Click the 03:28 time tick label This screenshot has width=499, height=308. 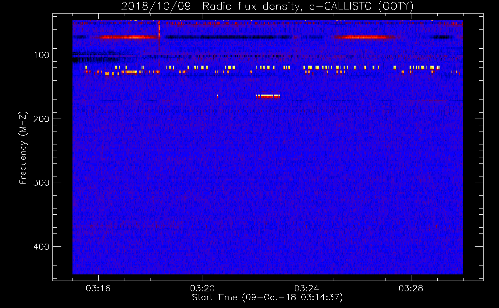tap(411, 289)
